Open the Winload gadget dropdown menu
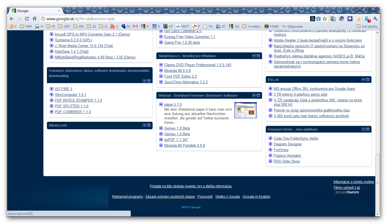 (254, 95)
